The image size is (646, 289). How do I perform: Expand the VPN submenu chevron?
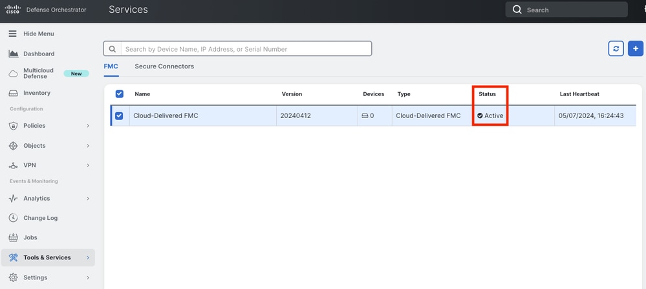(x=88, y=165)
